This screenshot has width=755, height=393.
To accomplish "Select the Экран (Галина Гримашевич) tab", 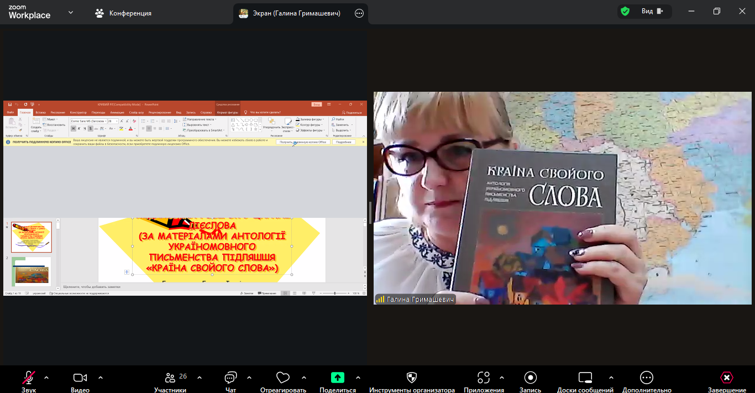I will [x=295, y=13].
